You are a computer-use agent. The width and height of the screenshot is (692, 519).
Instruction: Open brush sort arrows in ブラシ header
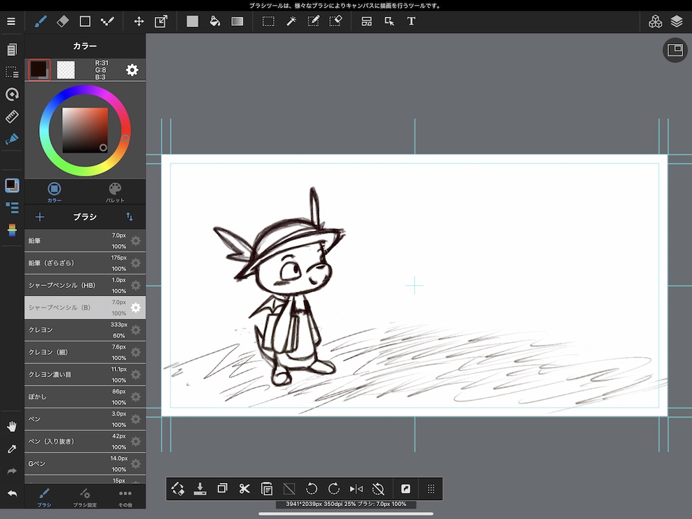129,217
